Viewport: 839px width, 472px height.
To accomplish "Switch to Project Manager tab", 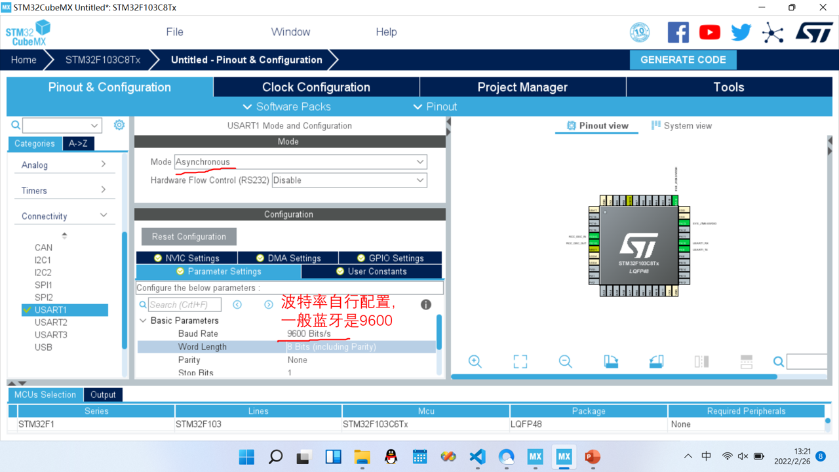I will pos(522,87).
